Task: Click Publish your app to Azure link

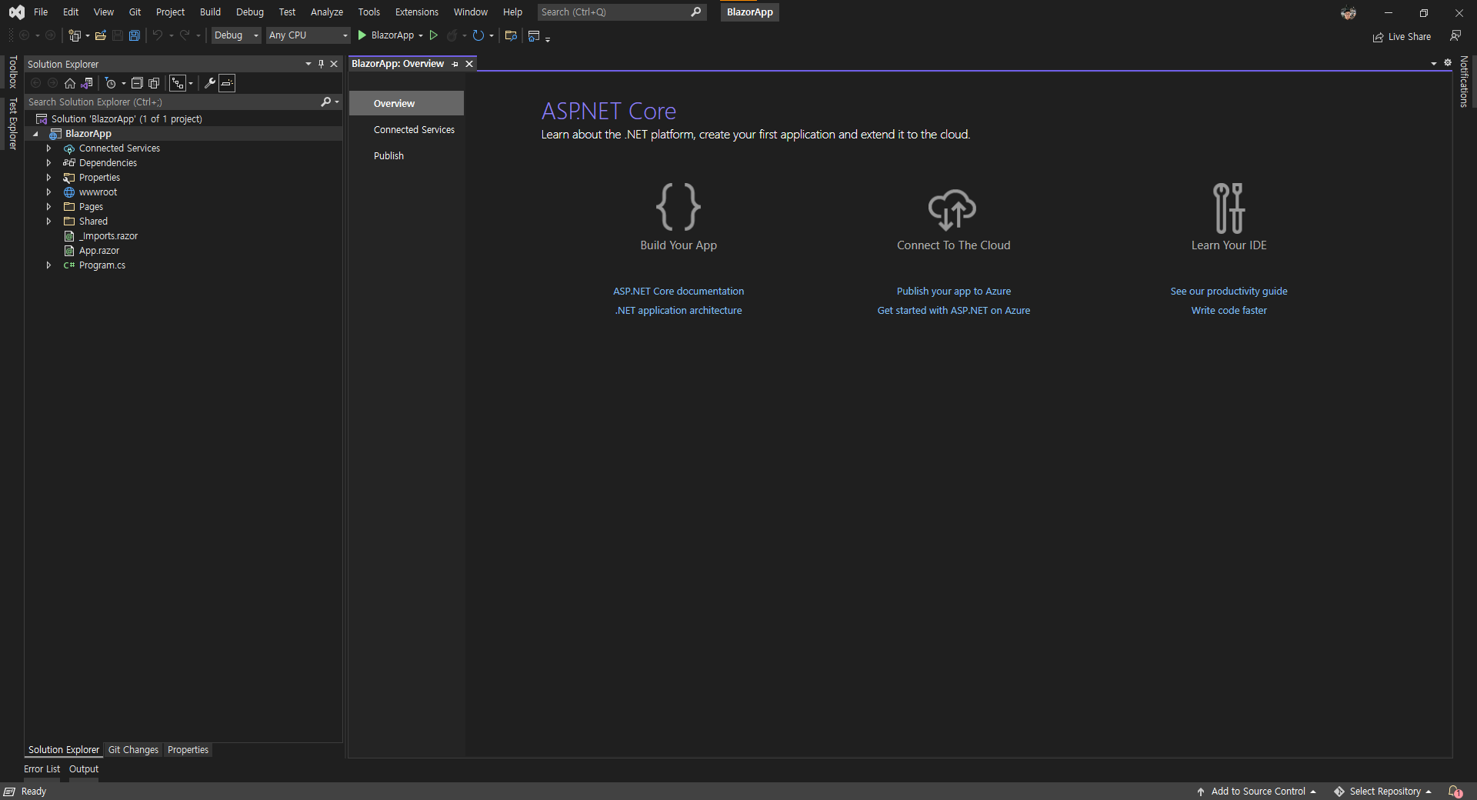Action: 954,292
